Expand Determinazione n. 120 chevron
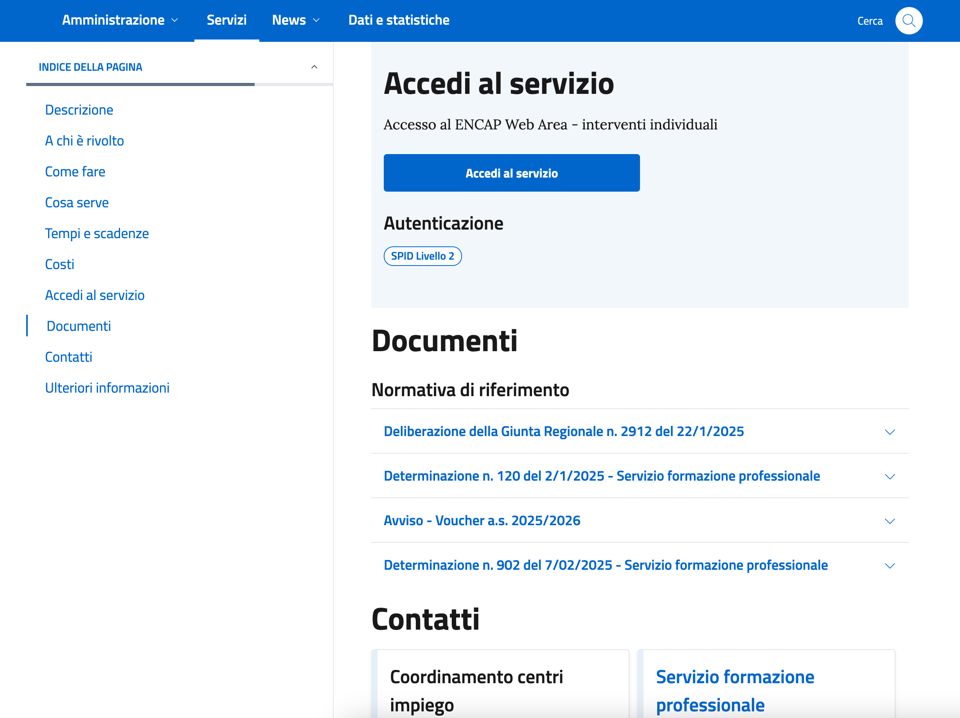The image size is (960, 718). click(889, 476)
